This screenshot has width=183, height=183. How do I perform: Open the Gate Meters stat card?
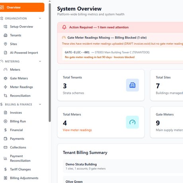(167, 122)
